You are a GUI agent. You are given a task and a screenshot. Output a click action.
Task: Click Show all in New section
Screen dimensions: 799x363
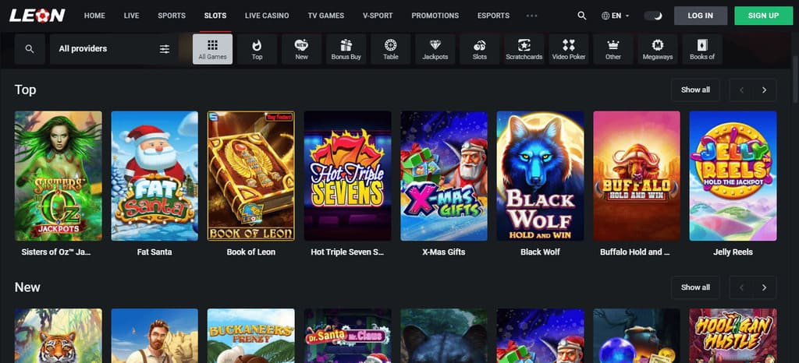[695, 287]
